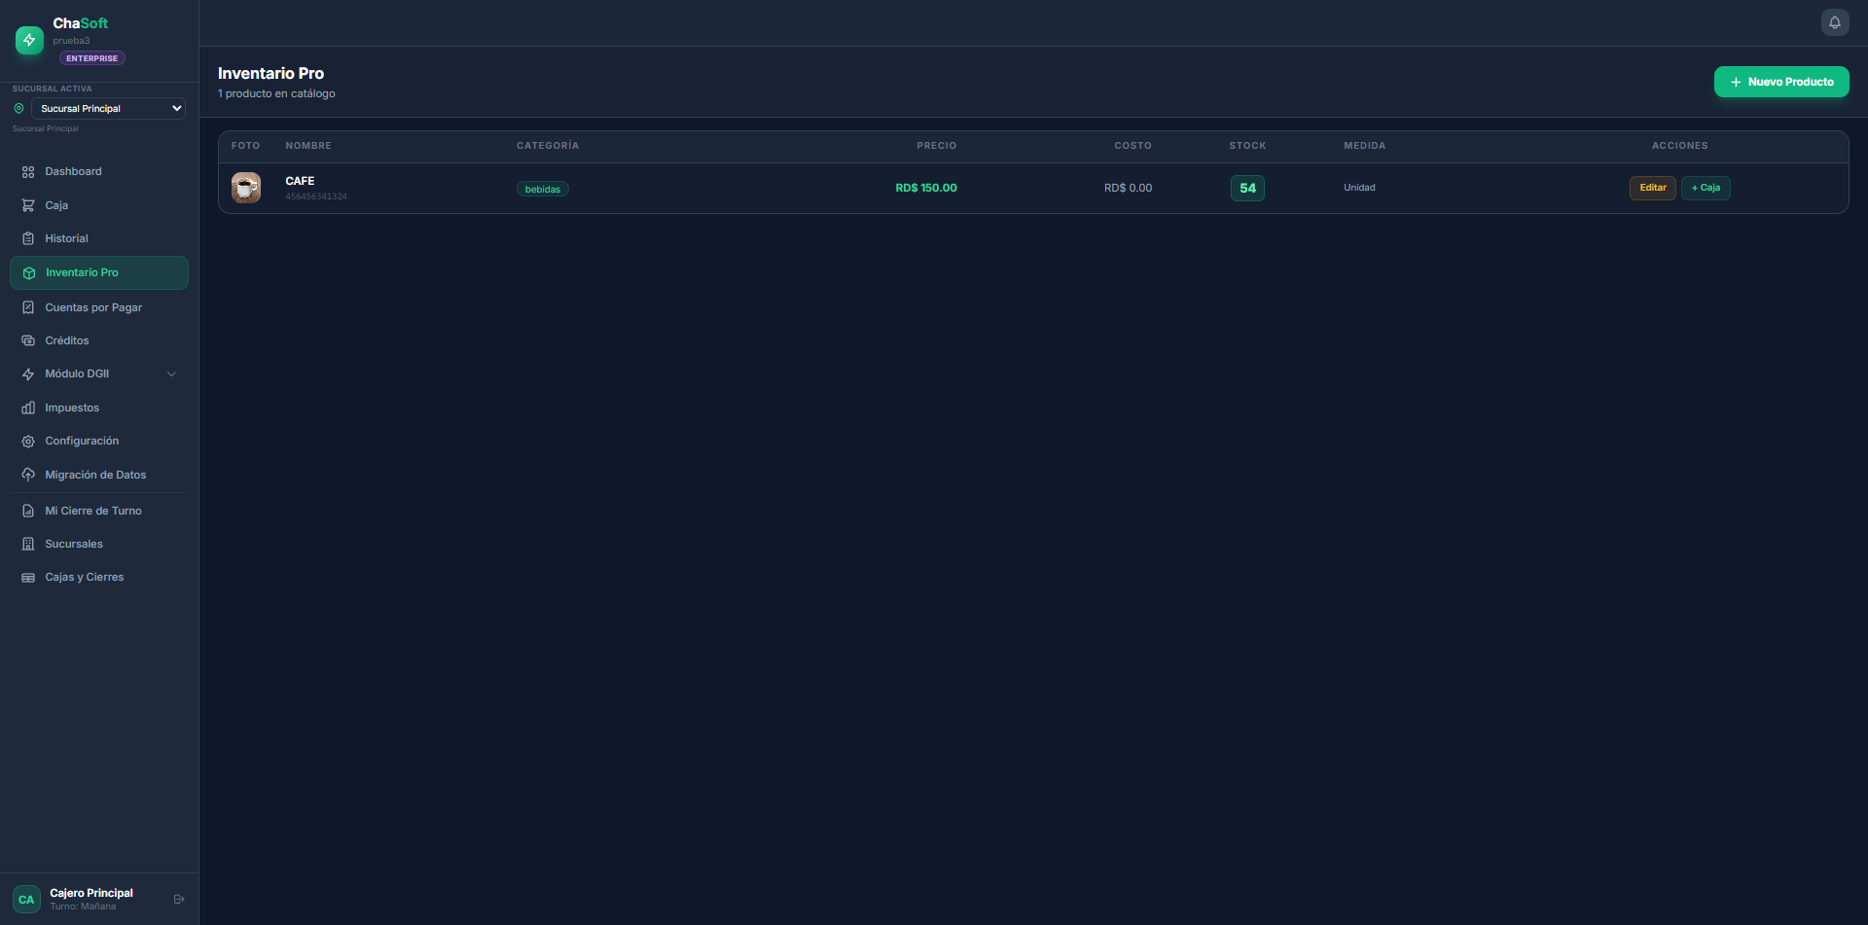Add CAFE to Caja with + Caja

point(1706,188)
